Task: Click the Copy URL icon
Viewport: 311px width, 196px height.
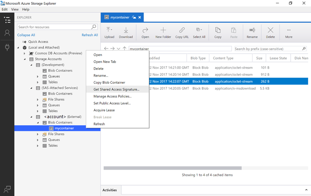Action: coord(182,32)
